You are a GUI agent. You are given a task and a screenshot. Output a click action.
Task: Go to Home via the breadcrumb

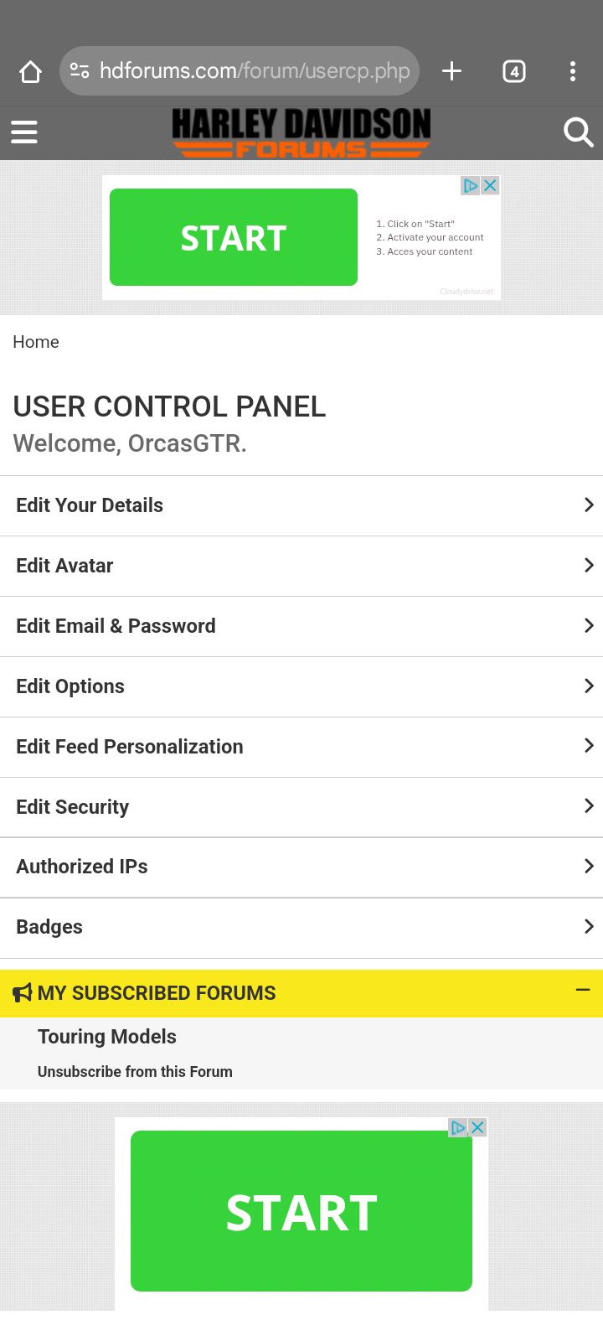tap(36, 342)
